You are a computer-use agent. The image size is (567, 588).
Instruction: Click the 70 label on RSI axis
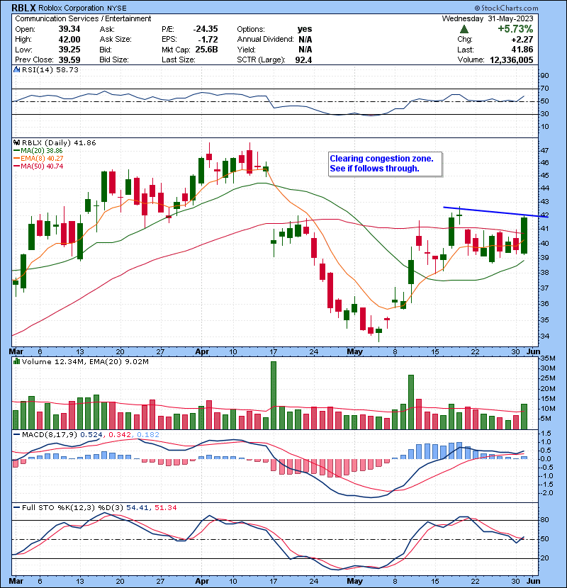pyautogui.click(x=544, y=89)
